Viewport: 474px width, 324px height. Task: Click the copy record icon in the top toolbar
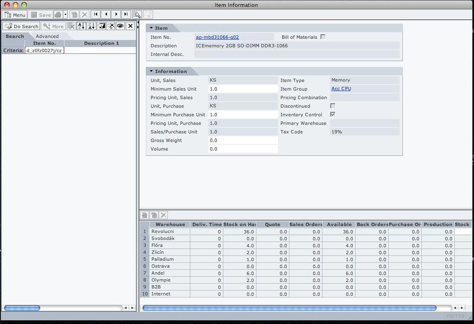(75, 14)
